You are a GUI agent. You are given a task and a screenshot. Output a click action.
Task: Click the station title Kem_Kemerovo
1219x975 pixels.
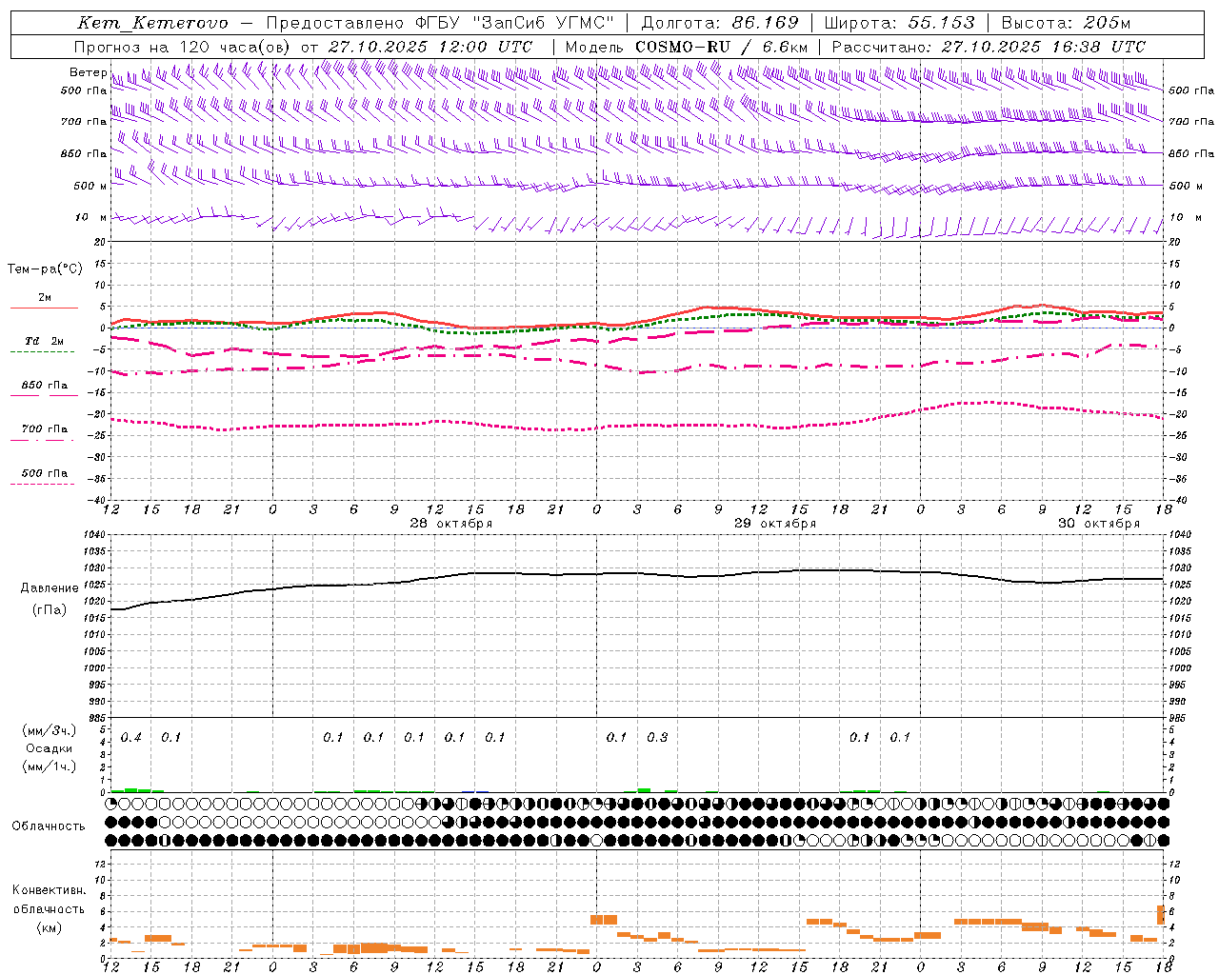[x=152, y=23]
